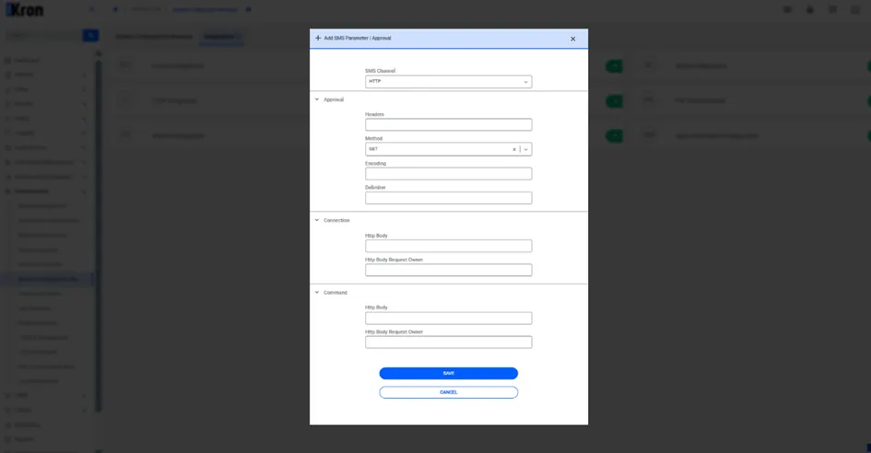The height and width of the screenshot is (453, 871).
Task: Clear the GET value in Method field
Action: pos(513,149)
